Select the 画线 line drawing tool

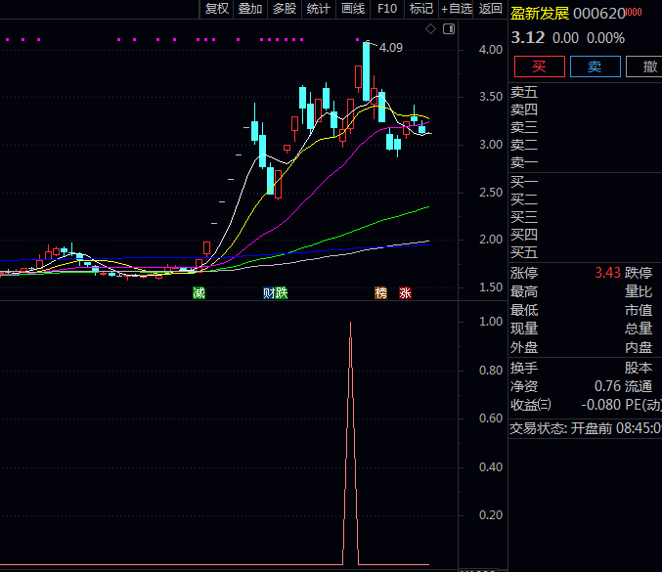[x=353, y=9]
